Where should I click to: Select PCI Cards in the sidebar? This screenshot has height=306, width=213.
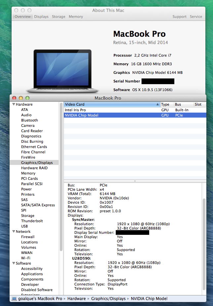point(29,178)
